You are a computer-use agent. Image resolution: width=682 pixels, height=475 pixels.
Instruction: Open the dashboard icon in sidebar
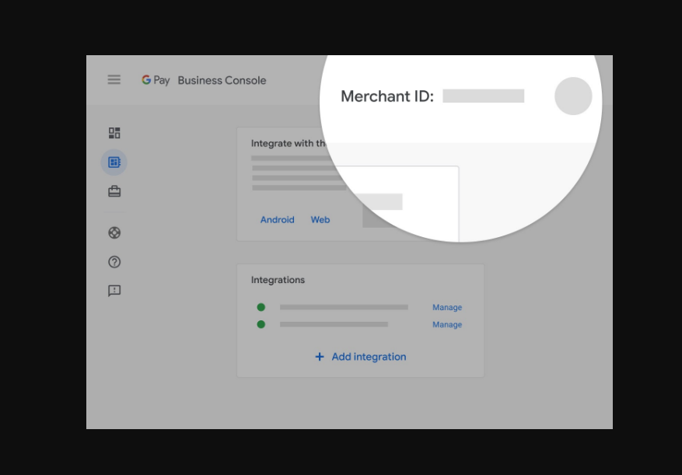point(114,133)
